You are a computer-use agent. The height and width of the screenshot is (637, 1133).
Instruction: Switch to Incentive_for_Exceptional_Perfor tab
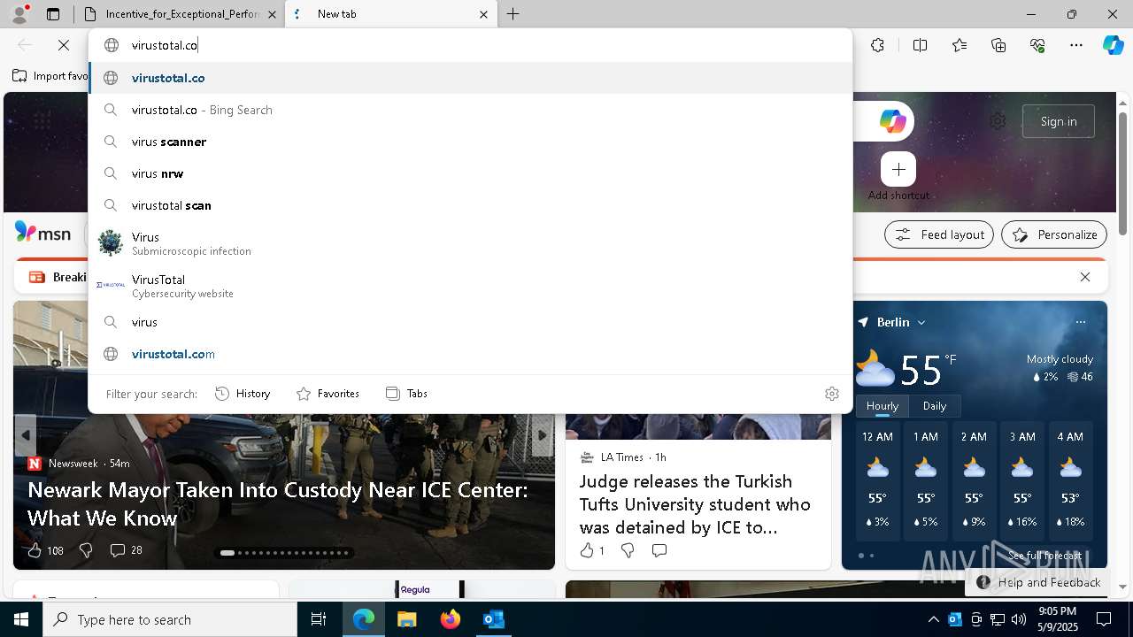[x=180, y=14]
